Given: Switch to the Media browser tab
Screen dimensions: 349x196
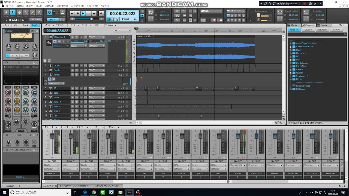Looking at the screenshot, I should (x=294, y=25).
